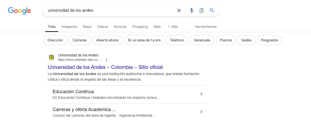
Task: Start voice search with microphone icon
Action: pyautogui.click(x=192, y=10)
